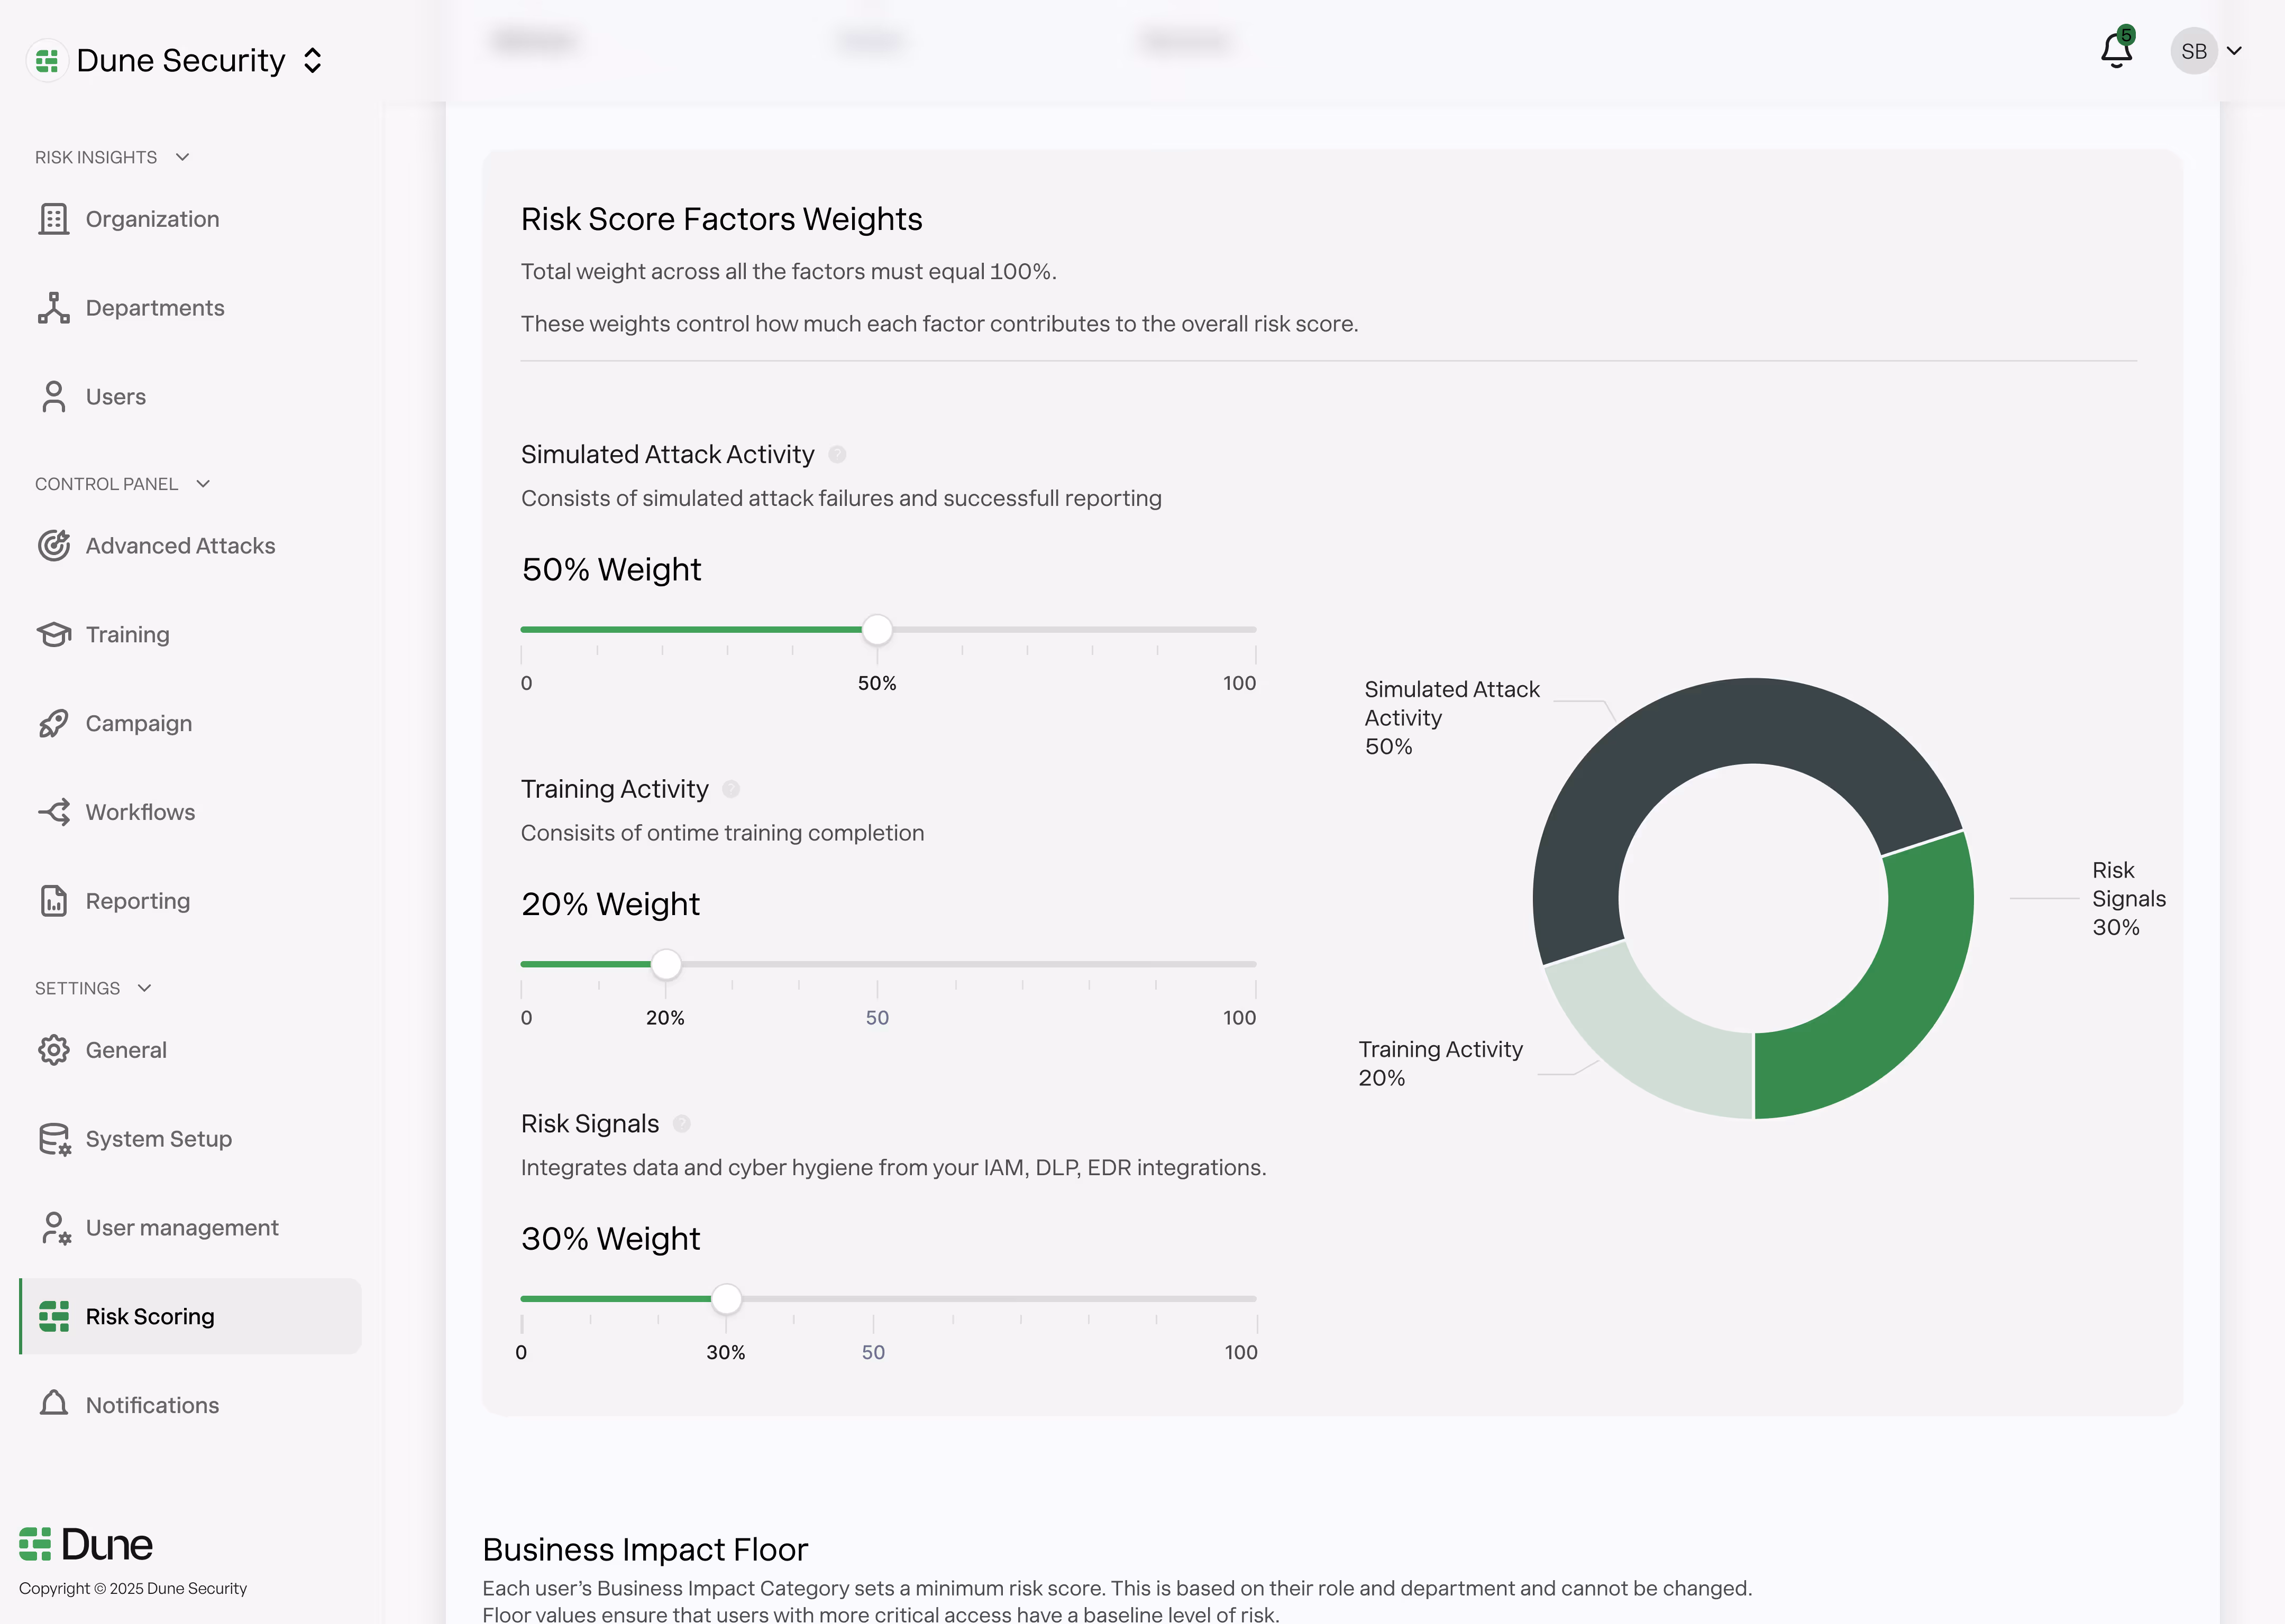Open the System Setup database icon
This screenshot has width=2285, height=1624.
click(54, 1139)
